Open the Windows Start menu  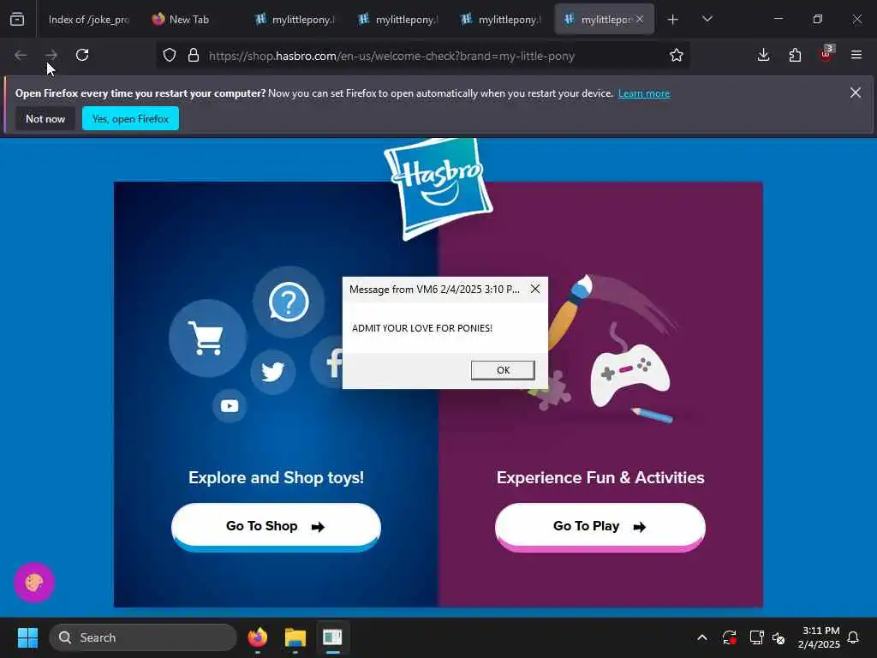(27, 637)
